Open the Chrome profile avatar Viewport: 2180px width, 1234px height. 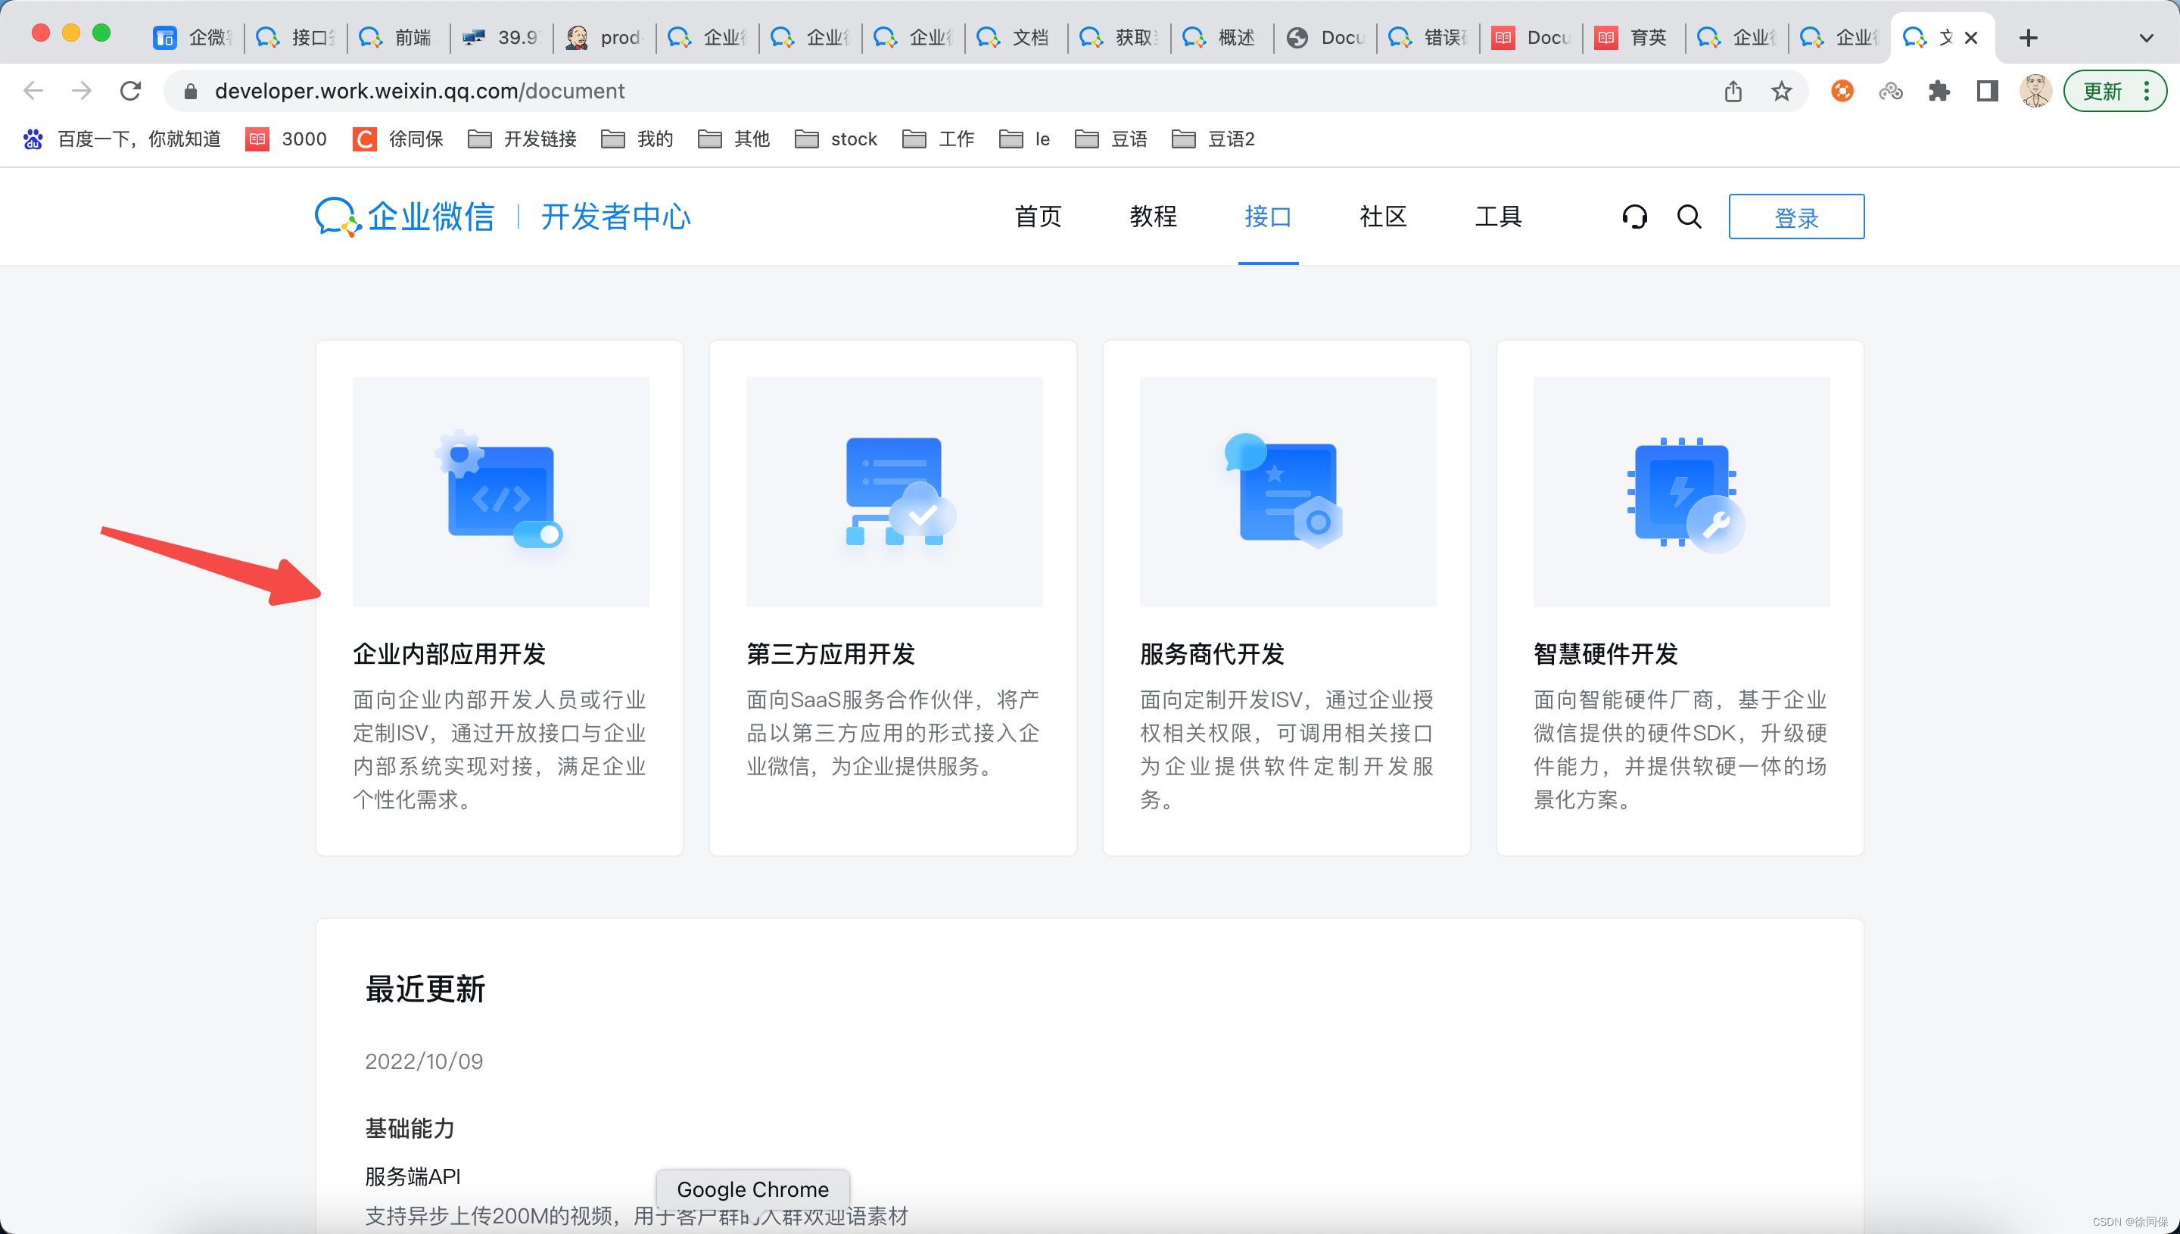click(x=2035, y=91)
